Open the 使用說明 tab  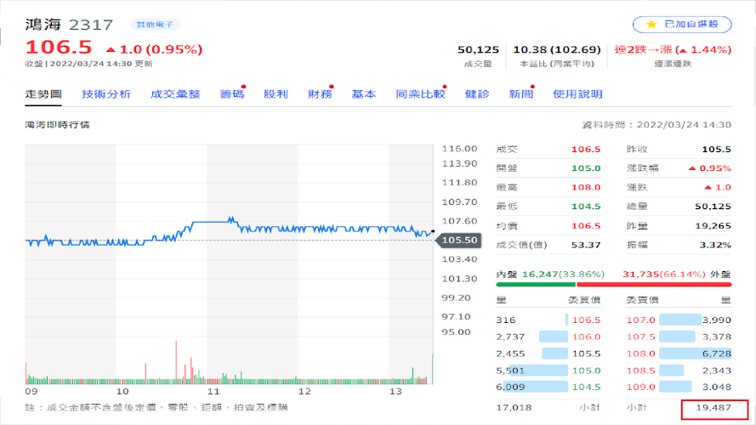pyautogui.click(x=577, y=94)
